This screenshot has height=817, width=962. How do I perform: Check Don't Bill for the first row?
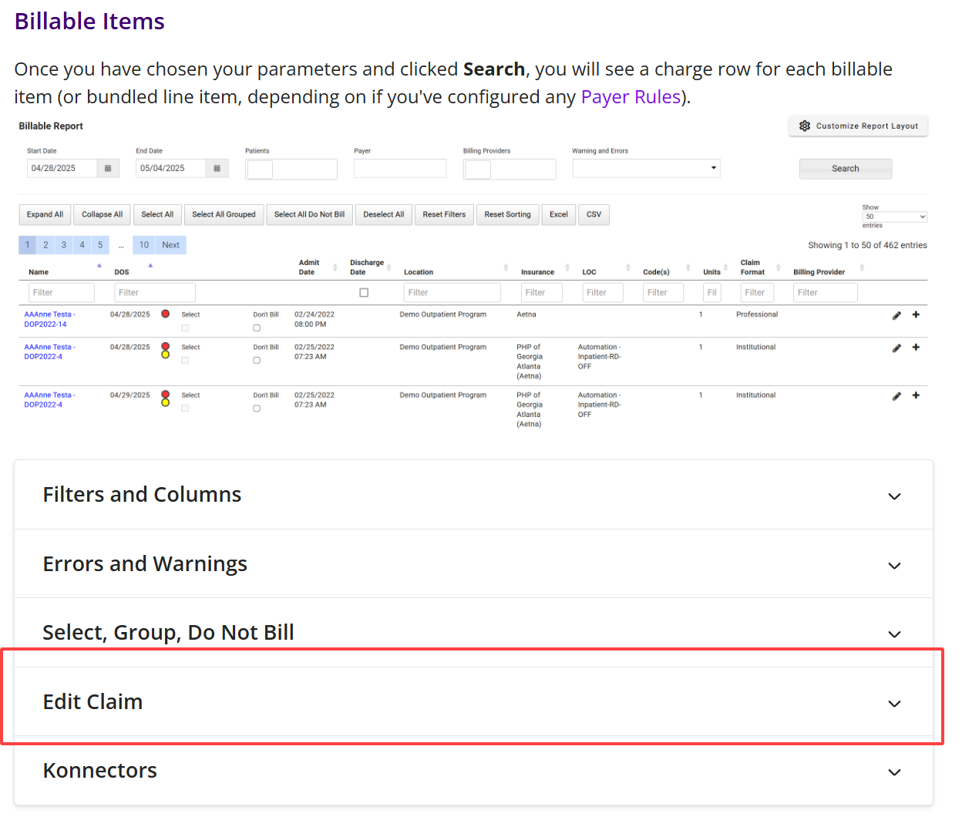(x=257, y=328)
